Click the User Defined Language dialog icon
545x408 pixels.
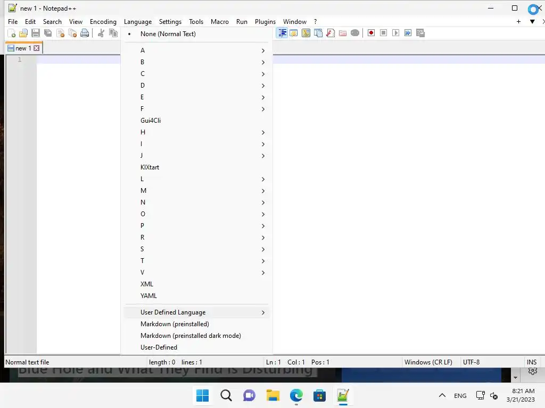(x=294, y=33)
